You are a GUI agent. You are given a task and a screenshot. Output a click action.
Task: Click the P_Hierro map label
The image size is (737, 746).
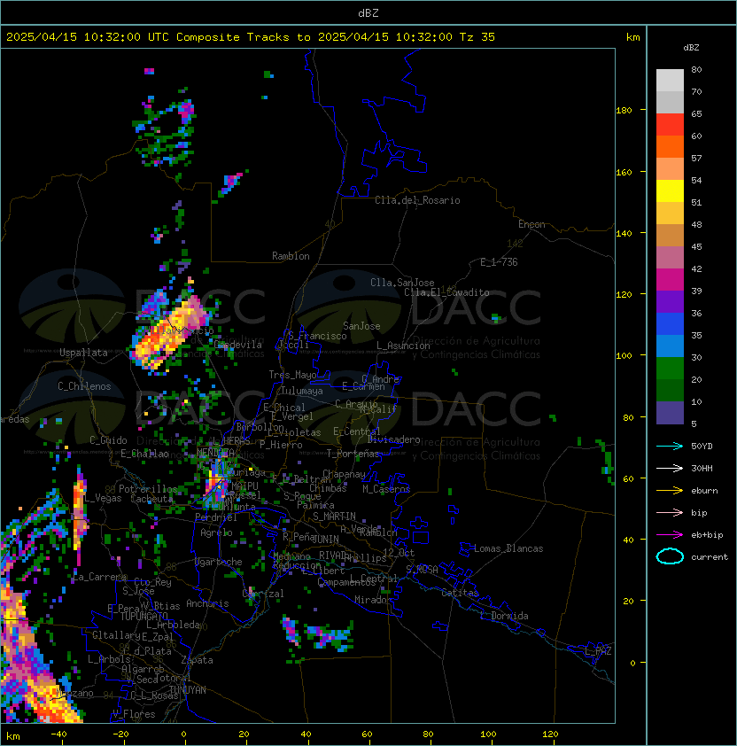[x=281, y=445]
